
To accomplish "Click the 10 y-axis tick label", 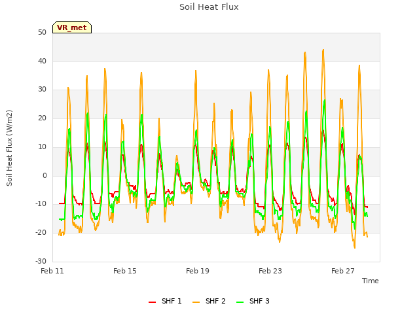I will (x=42, y=147).
